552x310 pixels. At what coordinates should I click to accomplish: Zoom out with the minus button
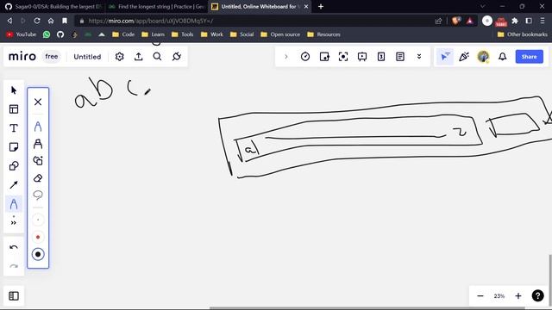tap(480, 296)
